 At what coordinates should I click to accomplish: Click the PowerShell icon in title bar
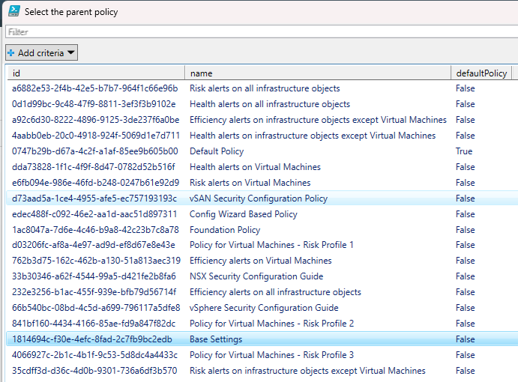coord(13,11)
